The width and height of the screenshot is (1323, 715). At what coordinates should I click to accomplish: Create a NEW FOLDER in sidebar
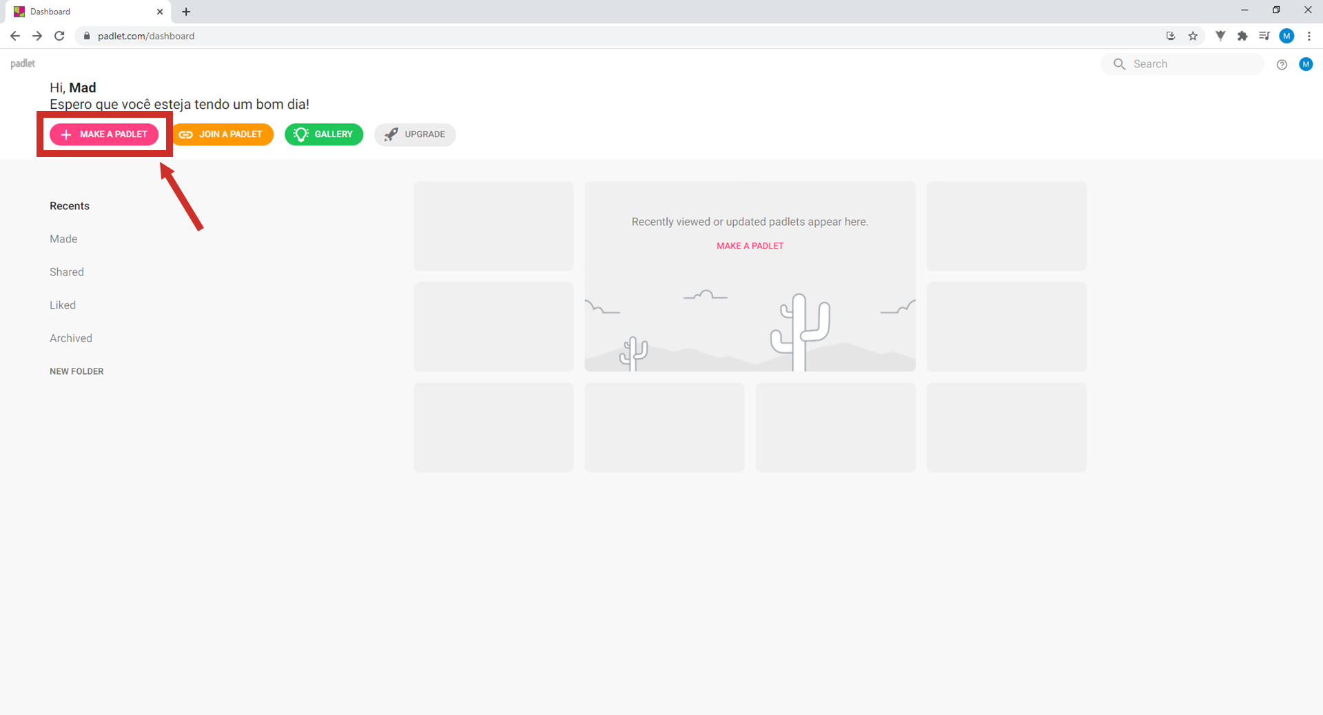(x=76, y=371)
